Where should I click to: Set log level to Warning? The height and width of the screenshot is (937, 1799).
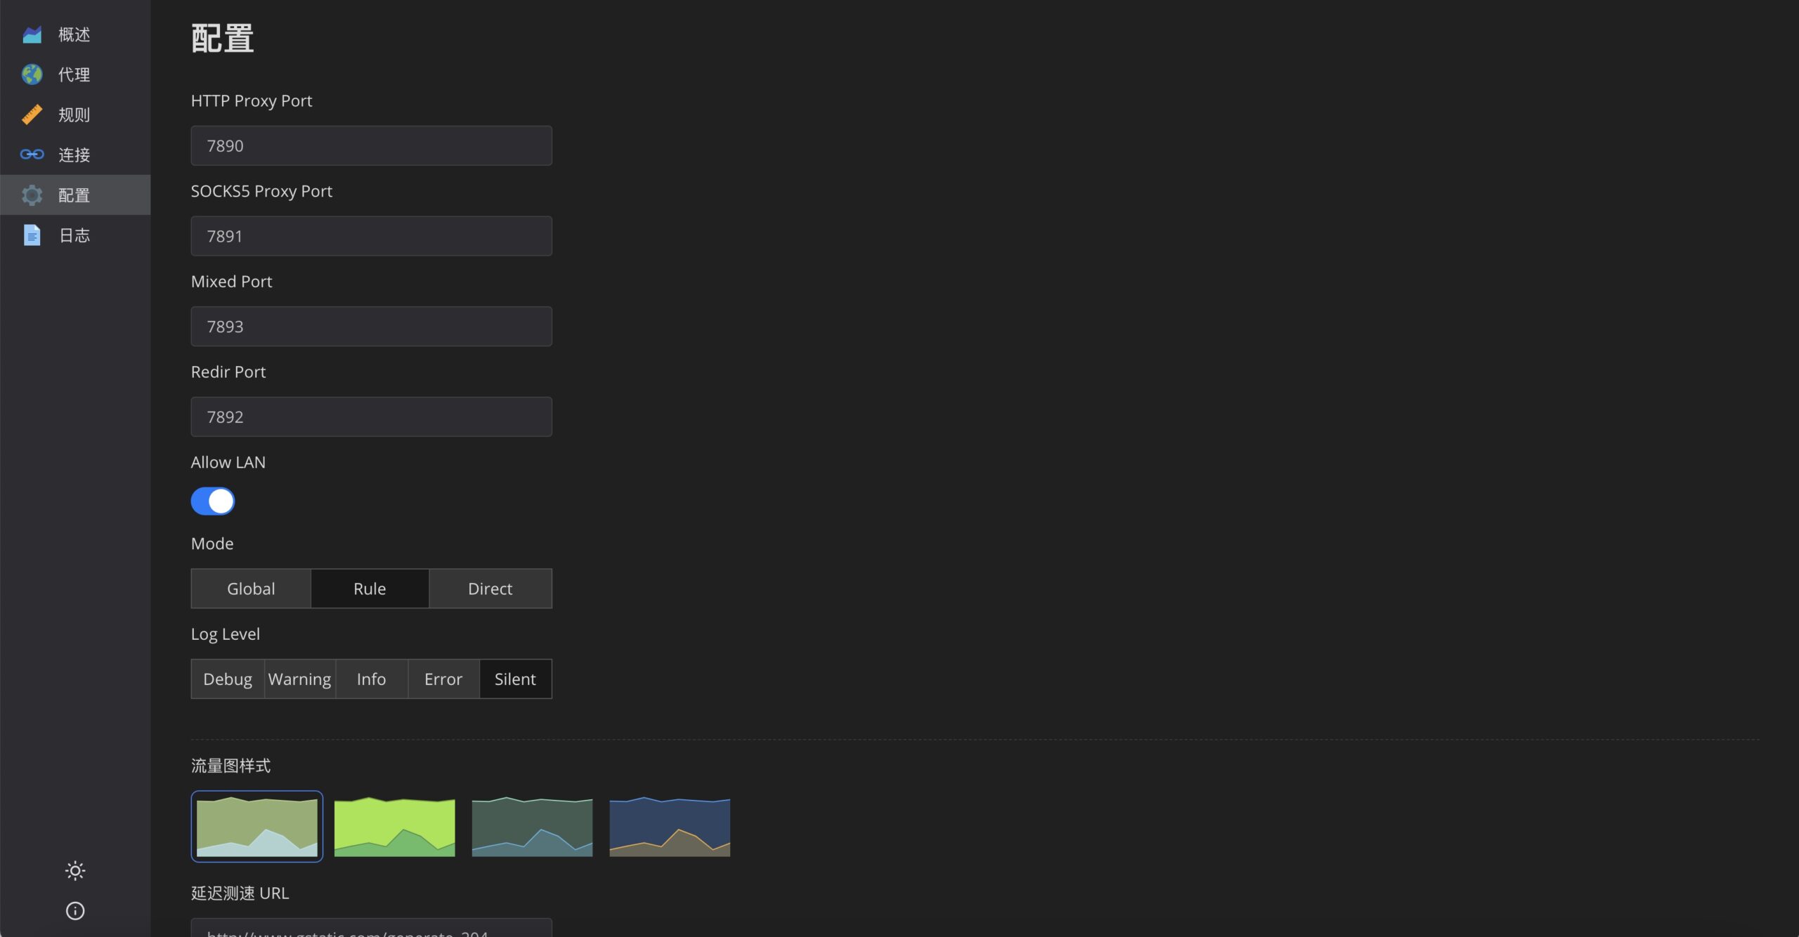click(x=300, y=679)
